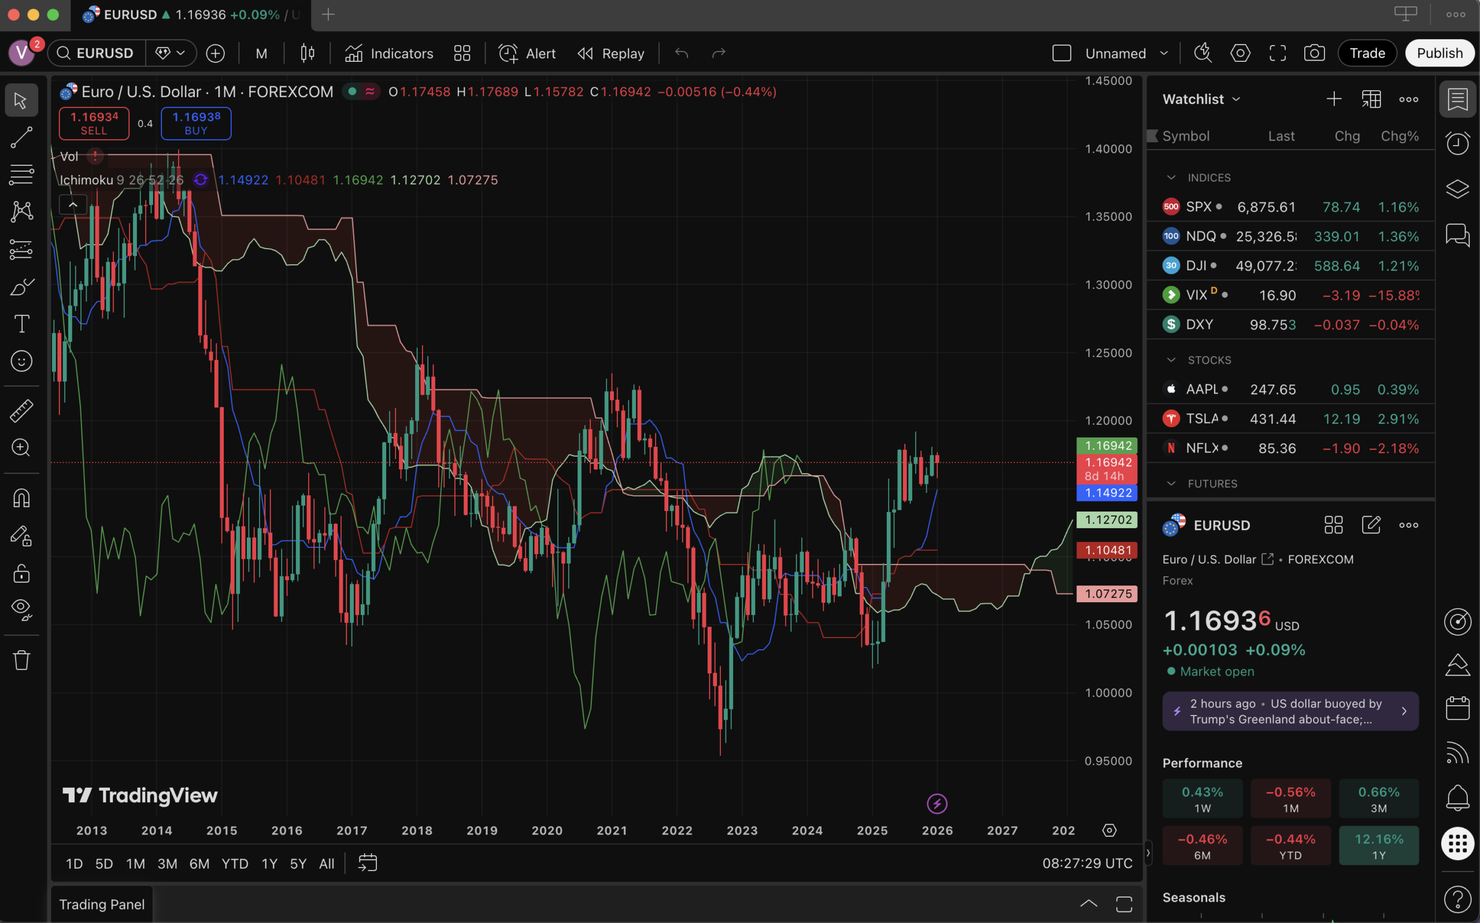The width and height of the screenshot is (1480, 923).
Task: Take a chart snapshot with camera icon
Action: [1314, 53]
